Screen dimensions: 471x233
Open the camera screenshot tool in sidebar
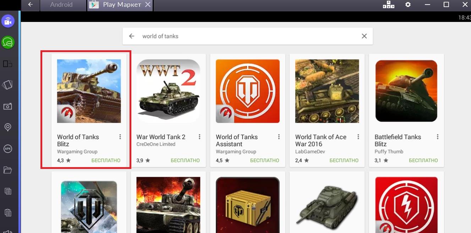click(7, 106)
